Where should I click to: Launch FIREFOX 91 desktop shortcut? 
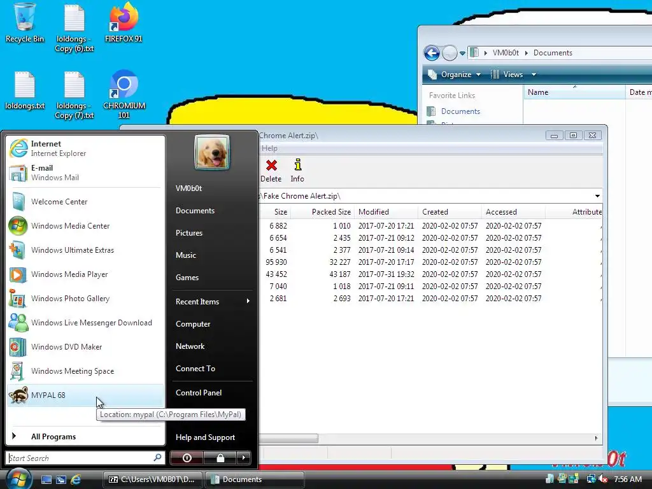click(124, 23)
